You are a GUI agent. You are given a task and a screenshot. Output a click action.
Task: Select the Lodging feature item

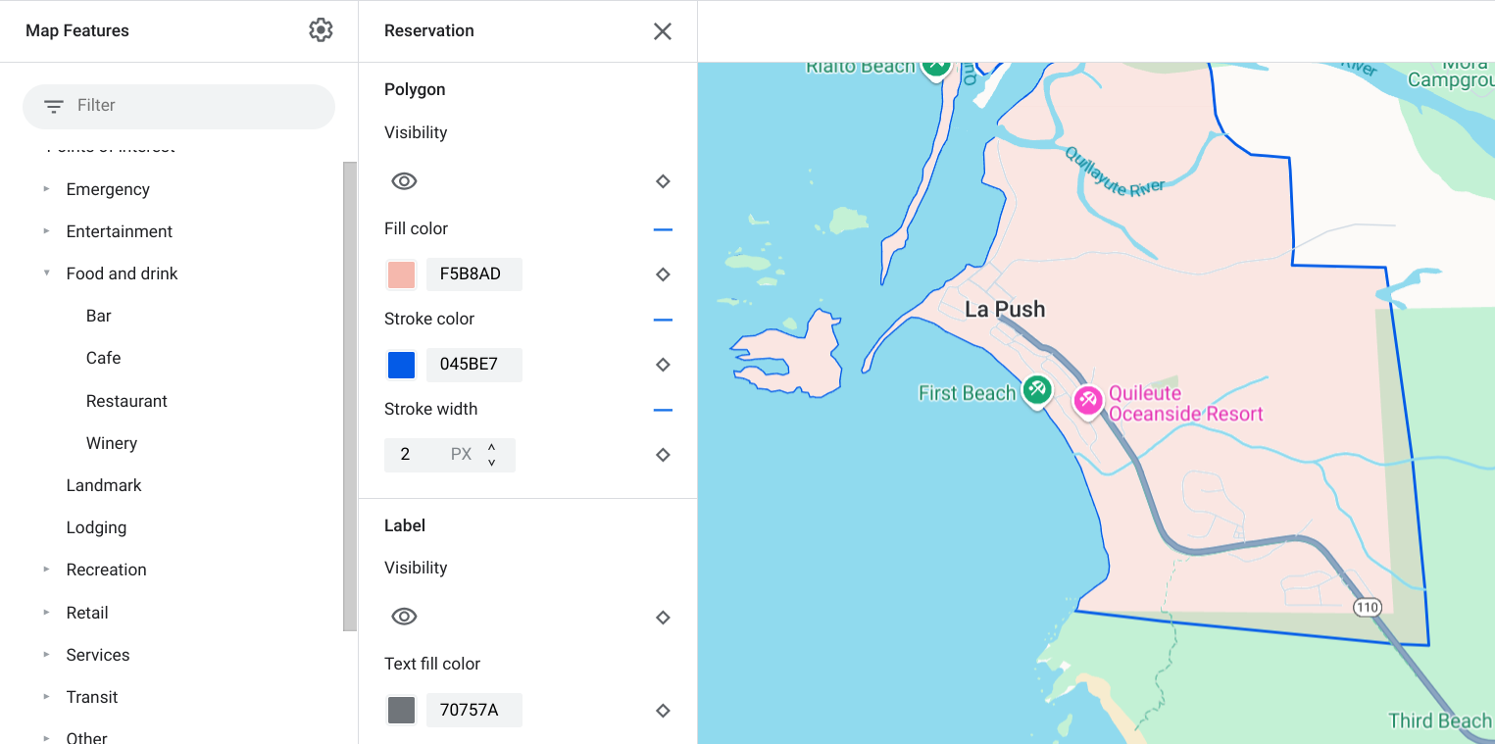96,527
